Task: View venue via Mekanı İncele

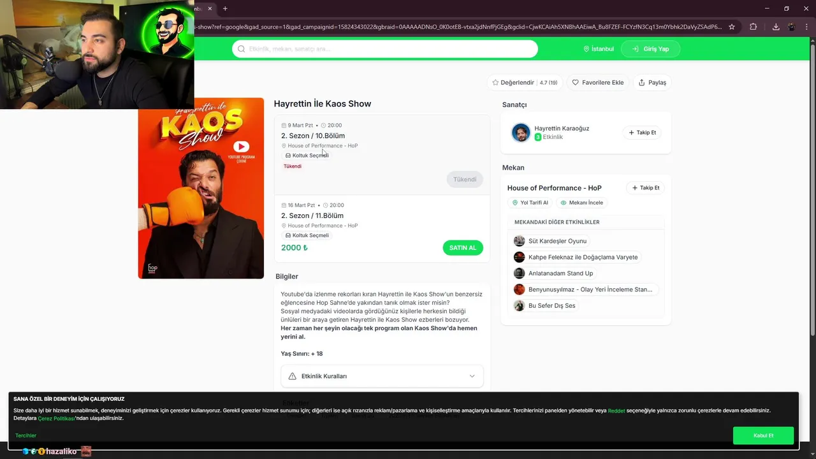Action: tap(581, 203)
